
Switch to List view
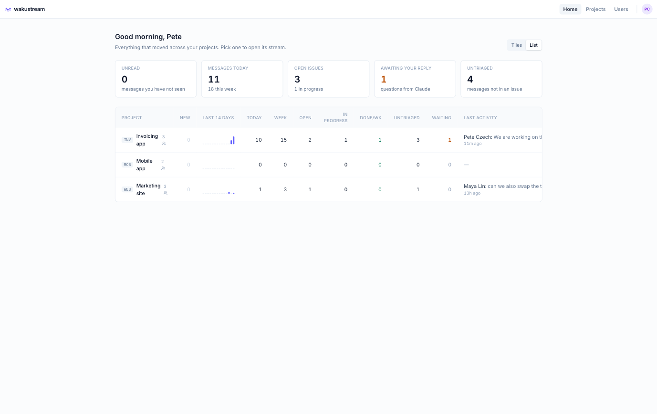(x=533, y=45)
